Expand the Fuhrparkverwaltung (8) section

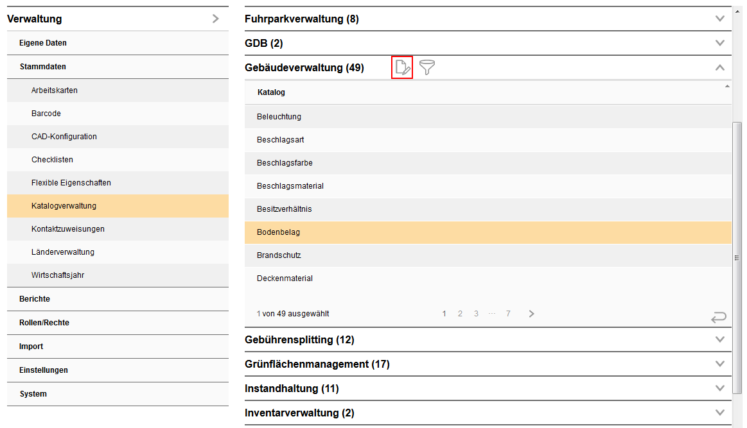pyautogui.click(x=719, y=19)
